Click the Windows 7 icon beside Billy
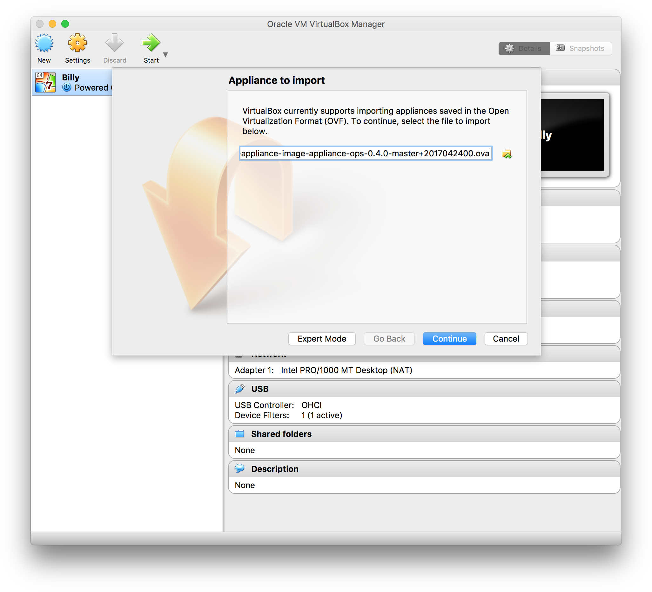The image size is (652, 592). (45, 82)
